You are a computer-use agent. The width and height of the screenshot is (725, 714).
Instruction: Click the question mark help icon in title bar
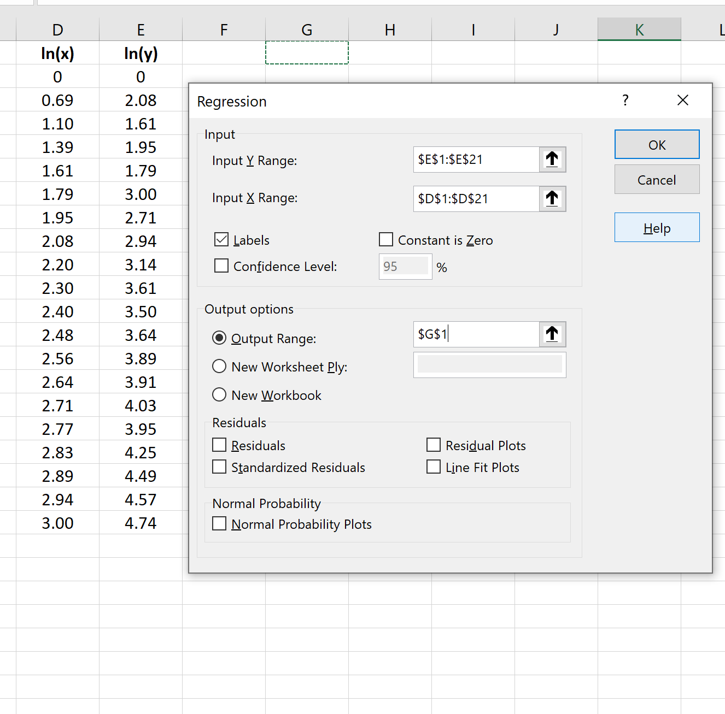pyautogui.click(x=625, y=100)
